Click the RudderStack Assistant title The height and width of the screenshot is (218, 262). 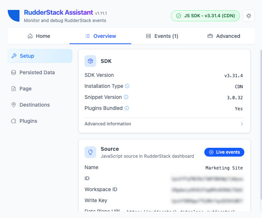(x=58, y=12)
